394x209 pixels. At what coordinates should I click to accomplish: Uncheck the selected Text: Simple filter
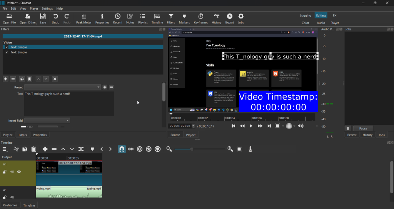(7, 47)
